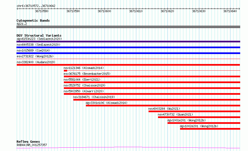This screenshot has width=248, height=151.
Task: Click the red nsv4730732 Quan2021 bar
Action: pyautogui.click(x=199, y=117)
